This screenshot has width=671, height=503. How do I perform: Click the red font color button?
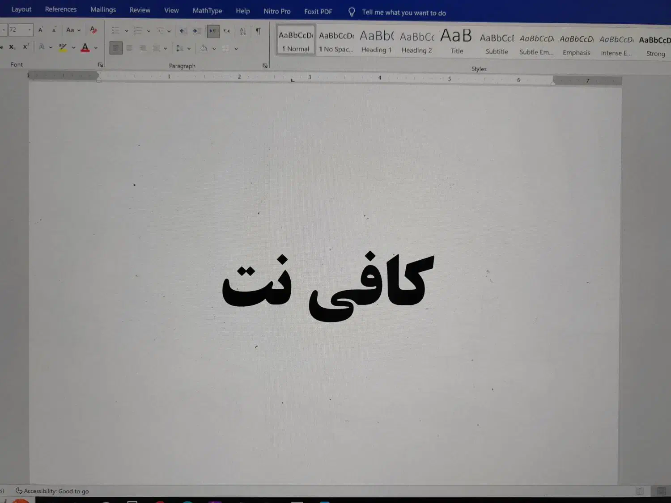coord(85,47)
